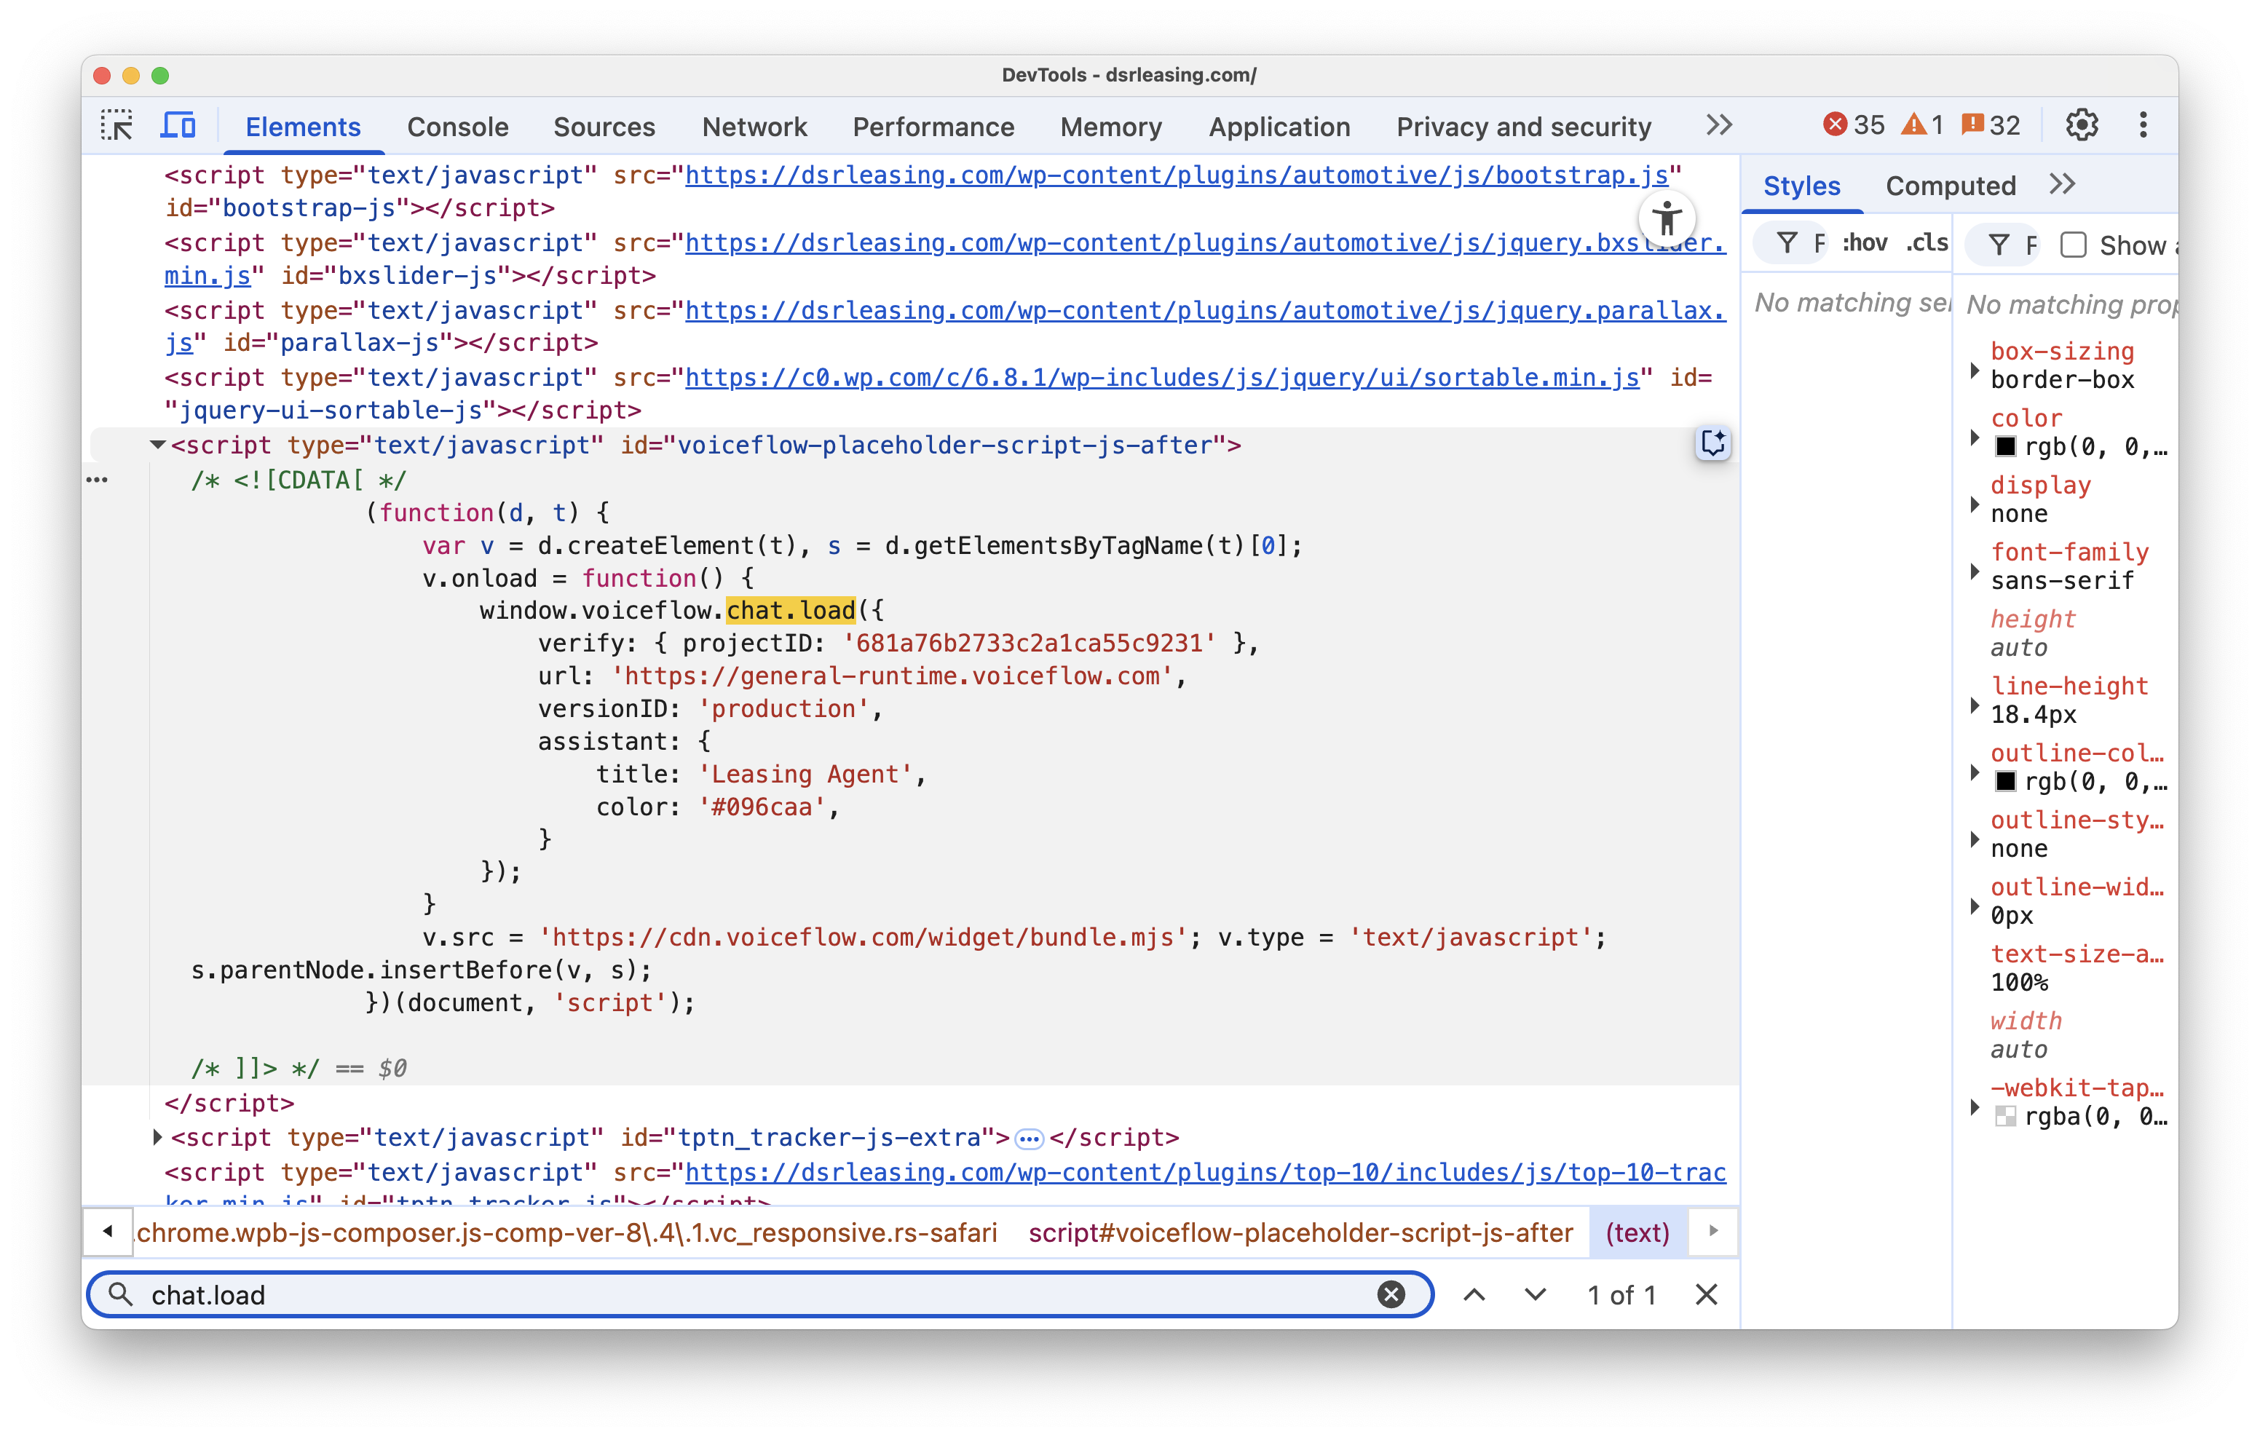Clear the chat.load search text

pos(1391,1294)
